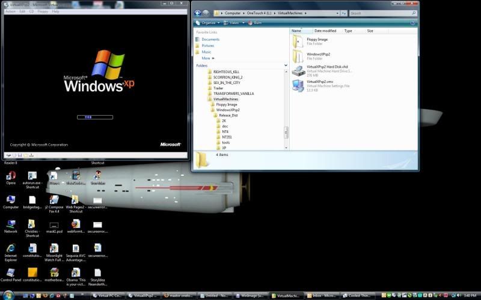Click the network adapter status icon in Virtual PC
The width and height of the screenshot is (481, 300).
(x=31, y=155)
